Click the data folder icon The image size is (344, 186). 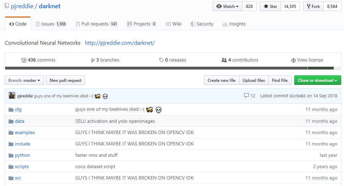[11, 121]
